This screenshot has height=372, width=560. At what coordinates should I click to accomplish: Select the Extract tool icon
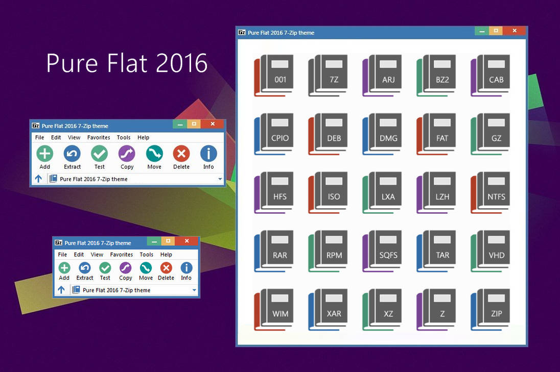pos(72,154)
